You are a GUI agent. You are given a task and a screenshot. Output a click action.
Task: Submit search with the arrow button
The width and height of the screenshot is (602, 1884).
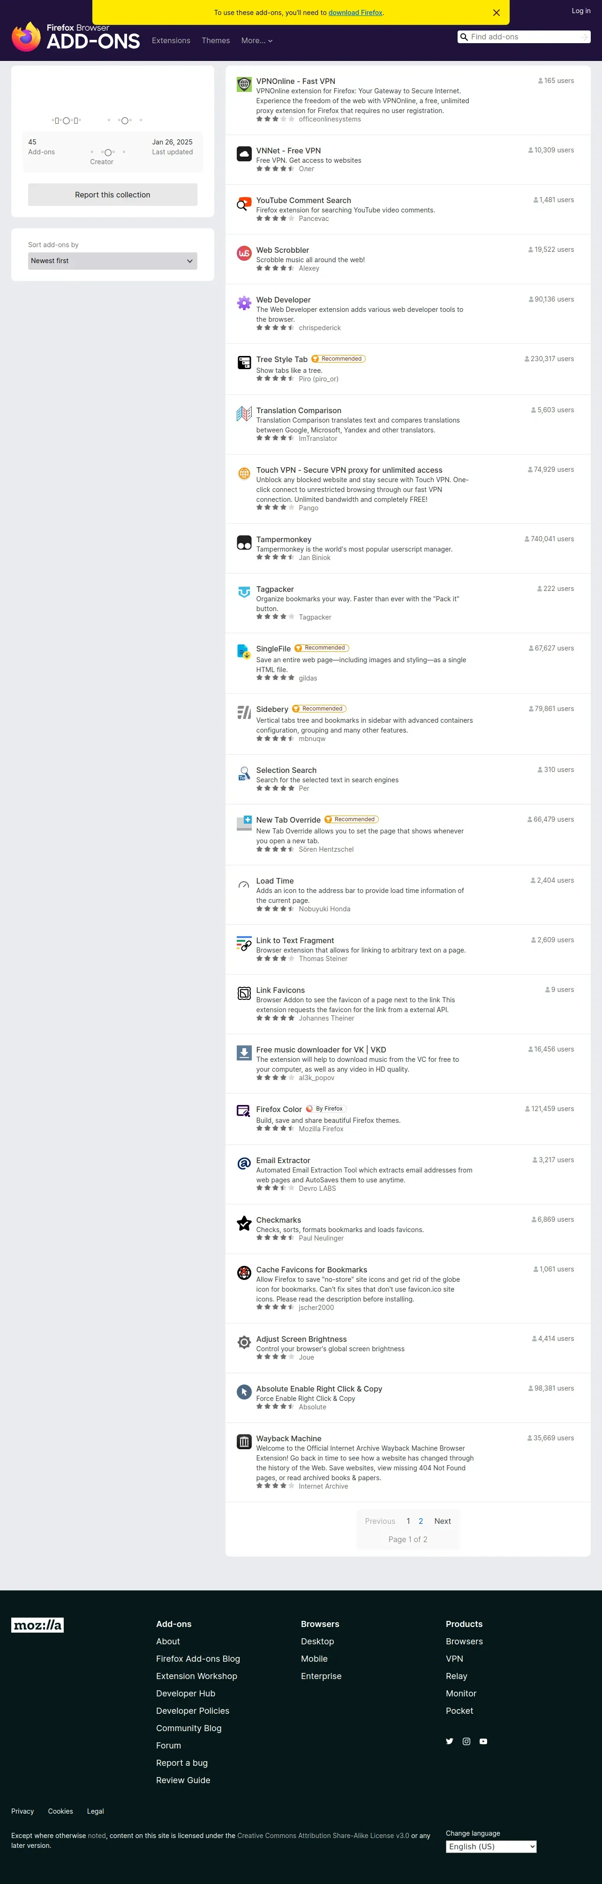point(585,37)
